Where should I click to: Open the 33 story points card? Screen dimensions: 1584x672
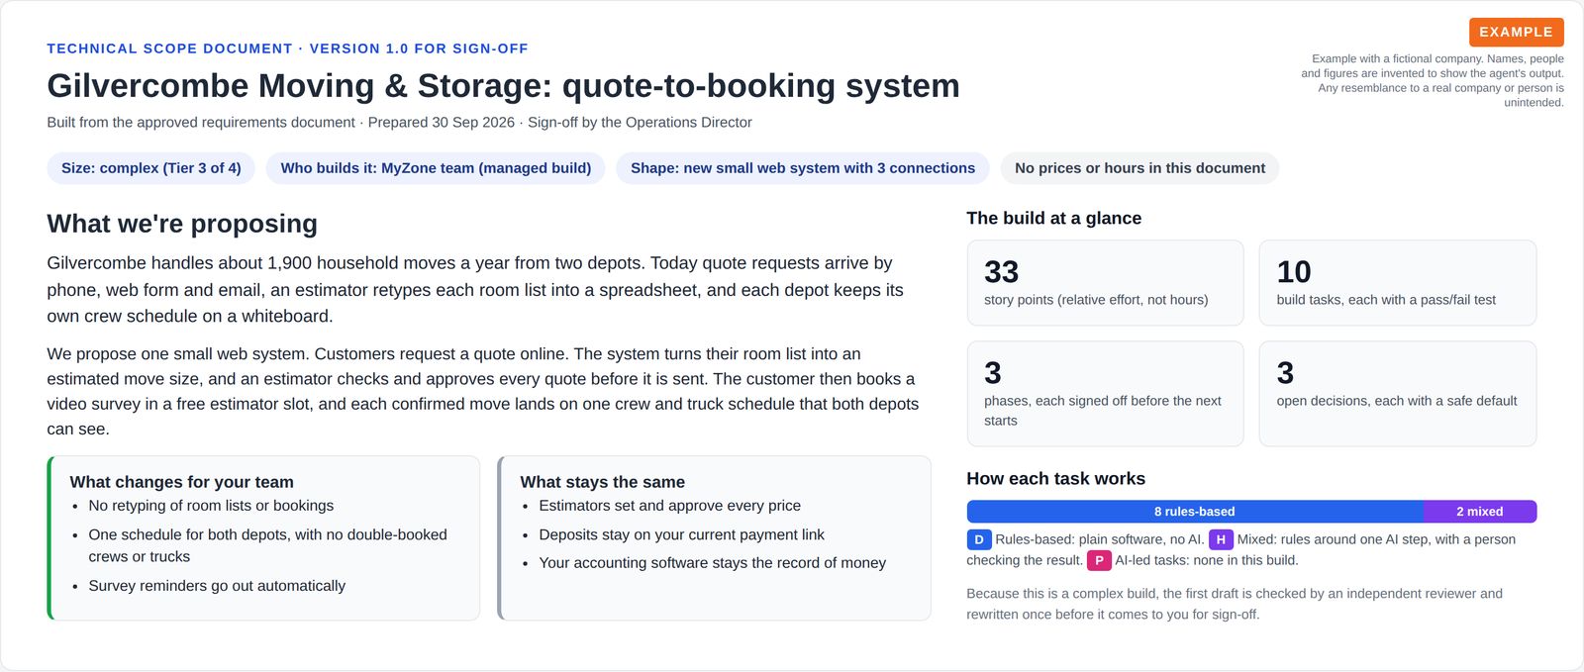point(1105,283)
